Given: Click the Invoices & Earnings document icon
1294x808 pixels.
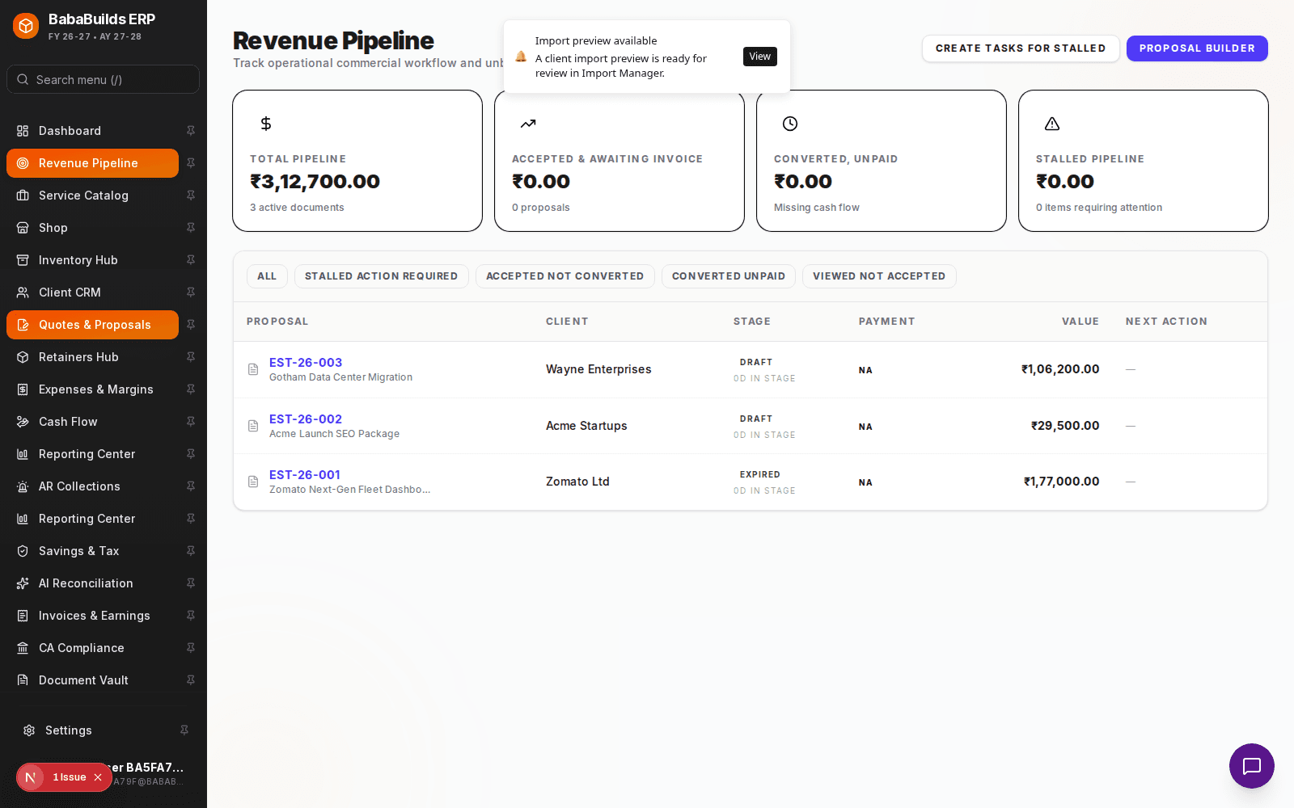Looking at the screenshot, I should (23, 616).
